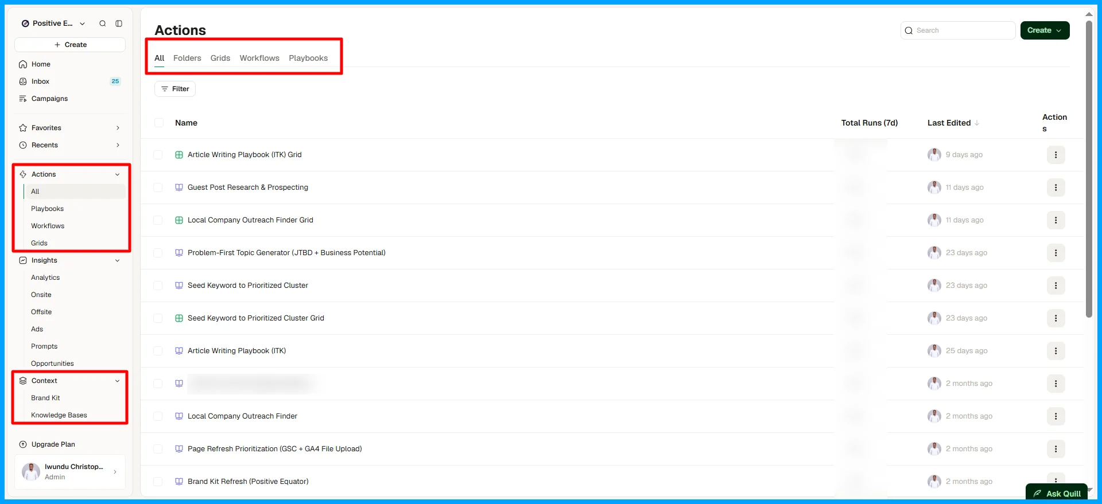This screenshot has width=1102, height=504.
Task: Open the Filter button
Action: 175,89
